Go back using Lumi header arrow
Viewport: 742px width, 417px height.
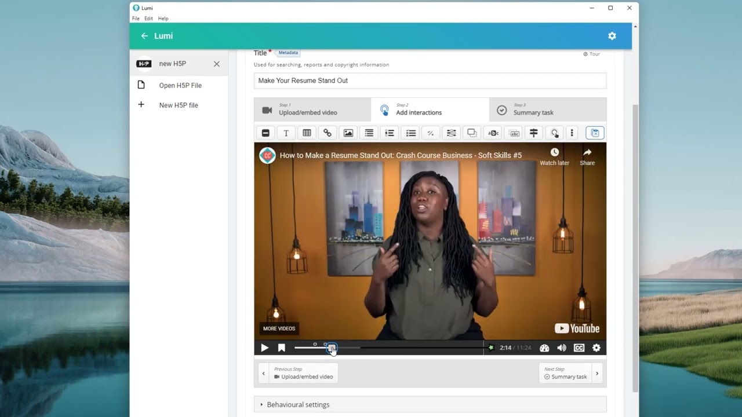(x=144, y=36)
